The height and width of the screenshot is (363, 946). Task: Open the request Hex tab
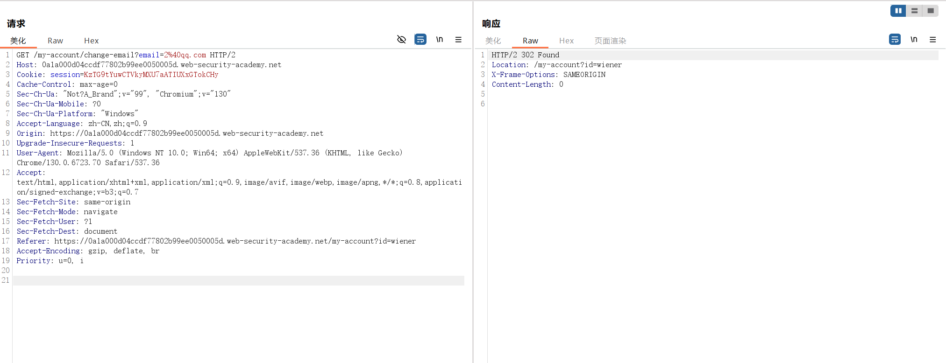click(x=91, y=41)
